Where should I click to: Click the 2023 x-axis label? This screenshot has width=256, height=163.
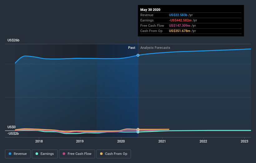[244, 141]
